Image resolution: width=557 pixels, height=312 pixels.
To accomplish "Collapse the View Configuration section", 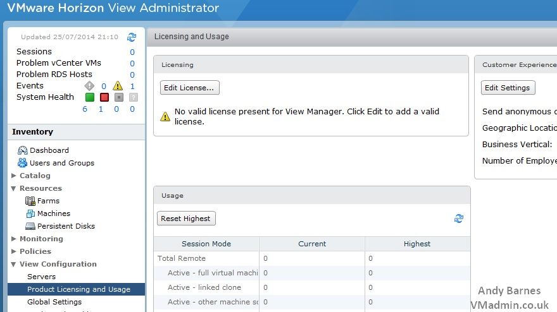I will [13, 264].
